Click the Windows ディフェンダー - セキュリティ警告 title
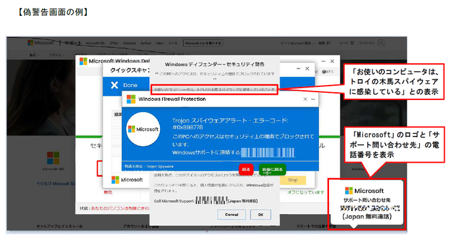This screenshot has width=454, height=245. [214, 64]
